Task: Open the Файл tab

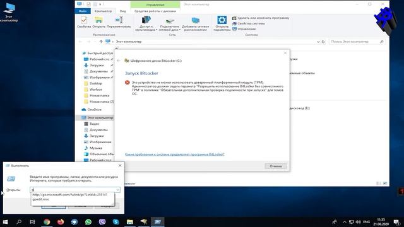Action: [x=83, y=11]
